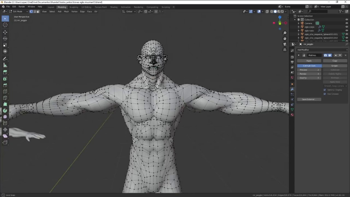The width and height of the screenshot is (350, 197).
Task: Select the Select Box tool
Action: point(5,18)
